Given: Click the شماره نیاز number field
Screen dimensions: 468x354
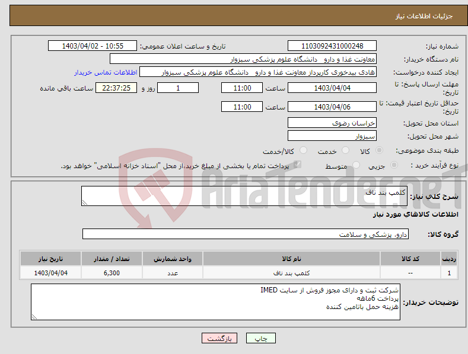Looking at the screenshot, I should click(x=332, y=46).
